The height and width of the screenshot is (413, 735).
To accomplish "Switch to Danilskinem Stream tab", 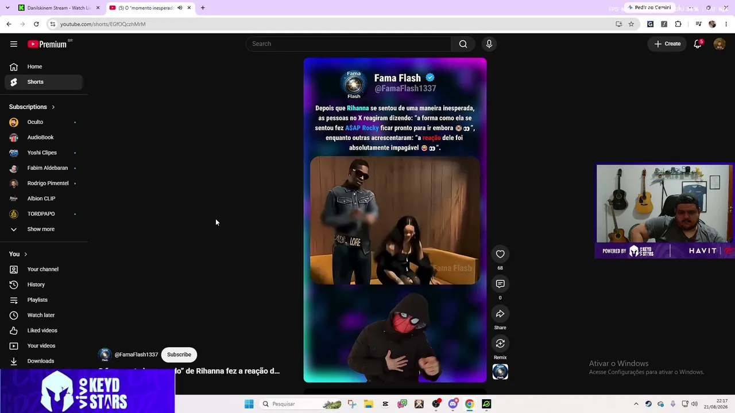I will (x=59, y=8).
